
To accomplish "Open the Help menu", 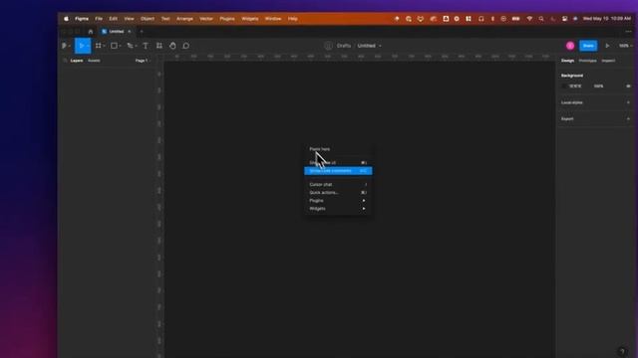I will coord(292,19).
